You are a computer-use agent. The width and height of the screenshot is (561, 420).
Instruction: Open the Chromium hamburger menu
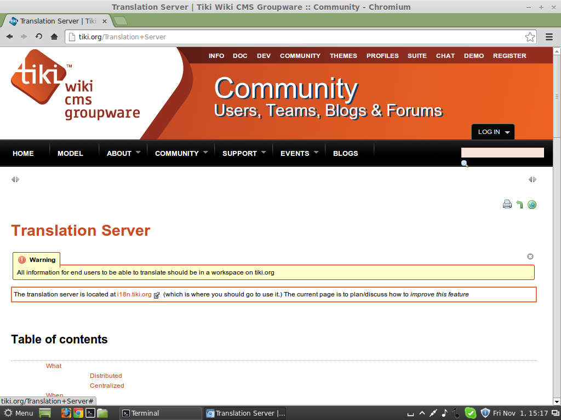pos(549,37)
